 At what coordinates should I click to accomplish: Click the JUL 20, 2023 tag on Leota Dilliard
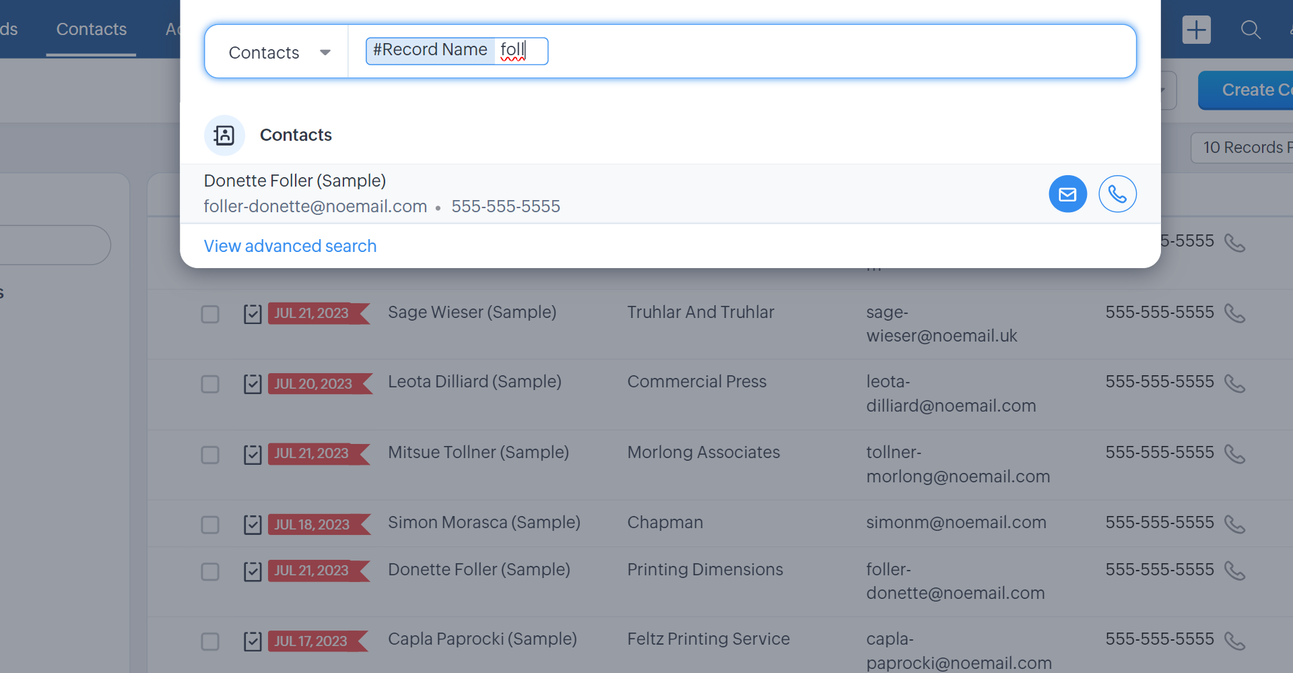320,383
